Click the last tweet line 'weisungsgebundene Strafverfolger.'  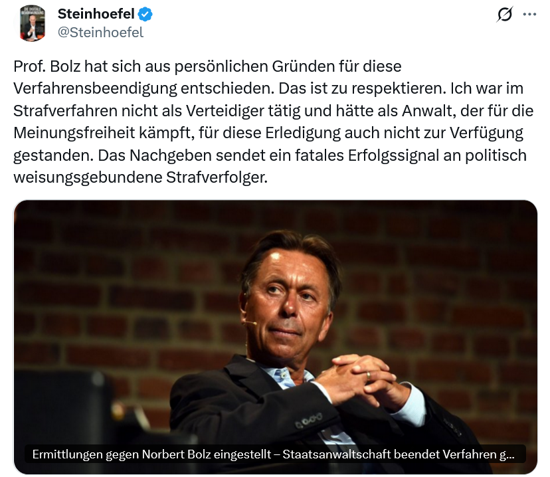click(139, 177)
